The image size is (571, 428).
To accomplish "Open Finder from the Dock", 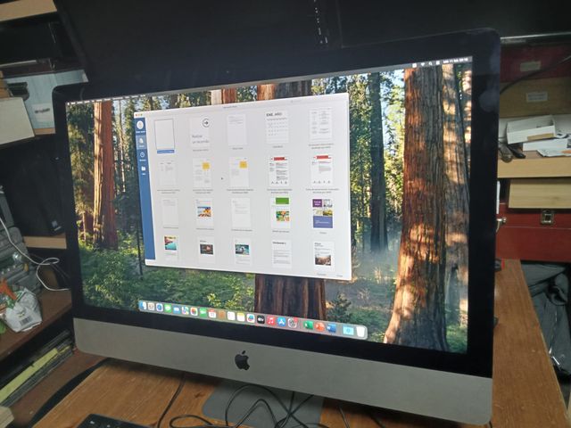I will 144,306.
